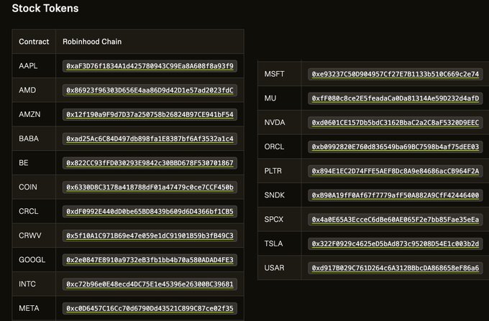Click the CRWV contract address

pyautogui.click(x=150, y=236)
